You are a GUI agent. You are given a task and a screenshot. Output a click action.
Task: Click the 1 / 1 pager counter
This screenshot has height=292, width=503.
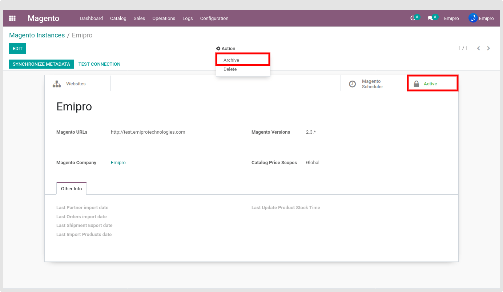coord(463,48)
